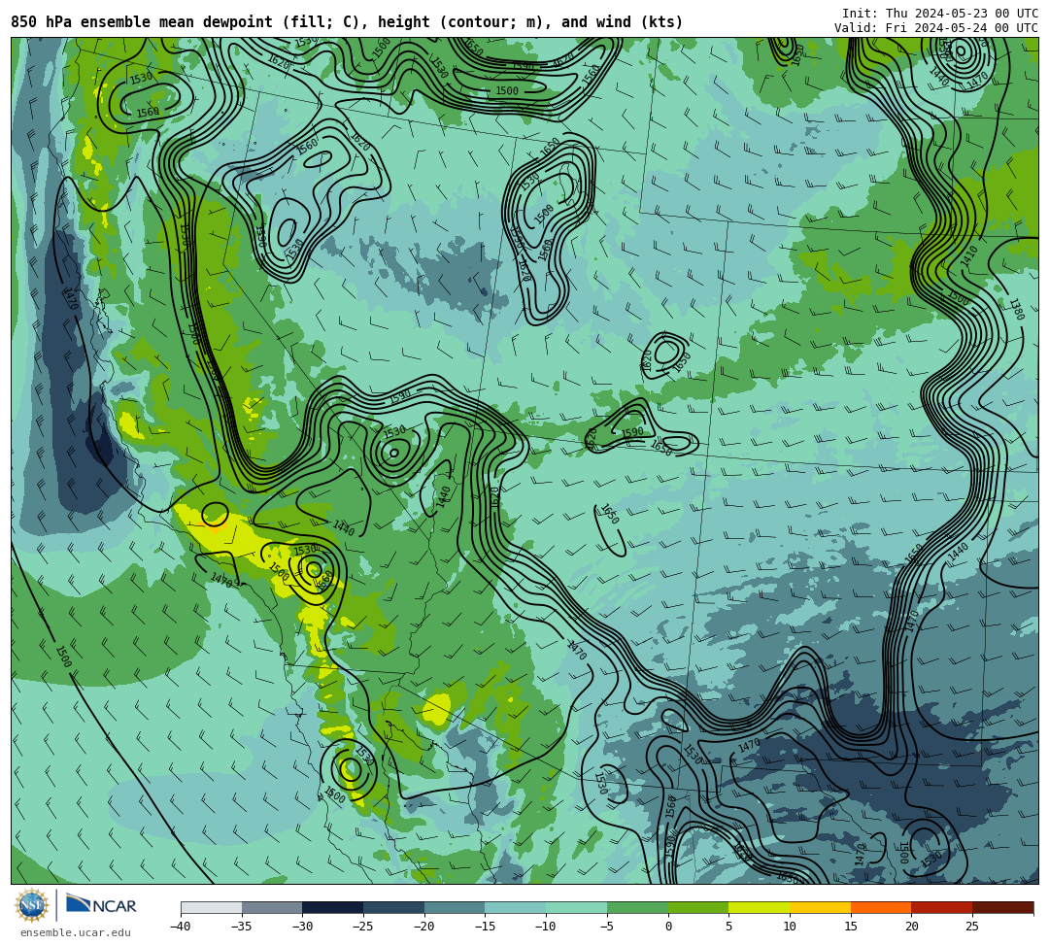Pick the dark blue swatch, -25 to -20
Image resolution: width=1049 pixels, height=945 pixels.
click(393, 907)
